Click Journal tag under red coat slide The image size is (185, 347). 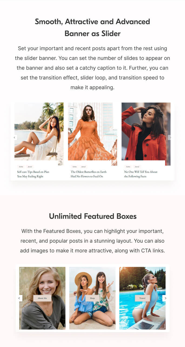click(x=137, y=167)
